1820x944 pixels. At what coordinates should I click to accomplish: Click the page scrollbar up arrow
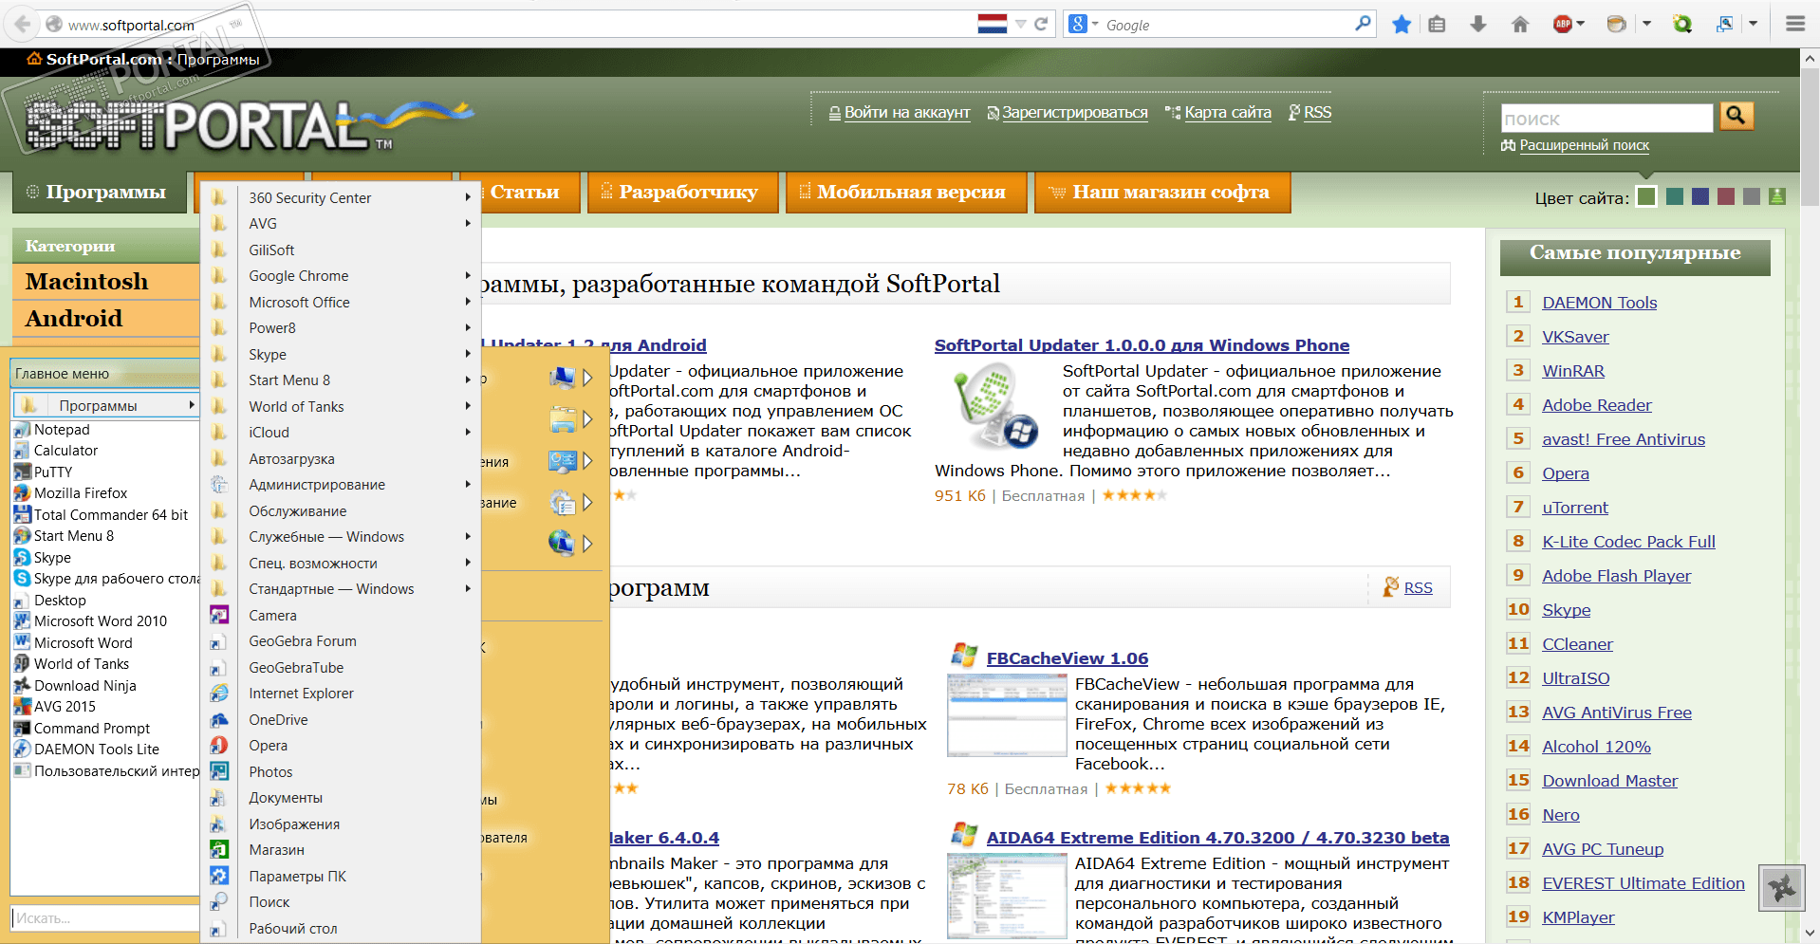(1810, 59)
